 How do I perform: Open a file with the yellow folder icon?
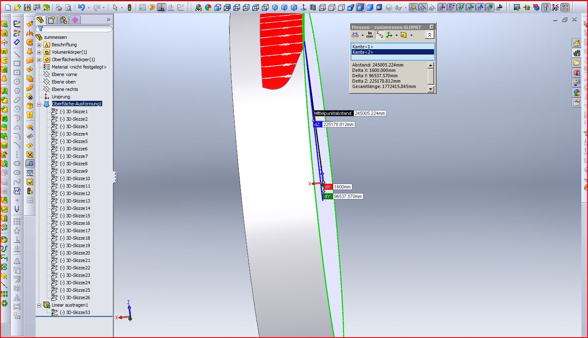coord(17,7)
